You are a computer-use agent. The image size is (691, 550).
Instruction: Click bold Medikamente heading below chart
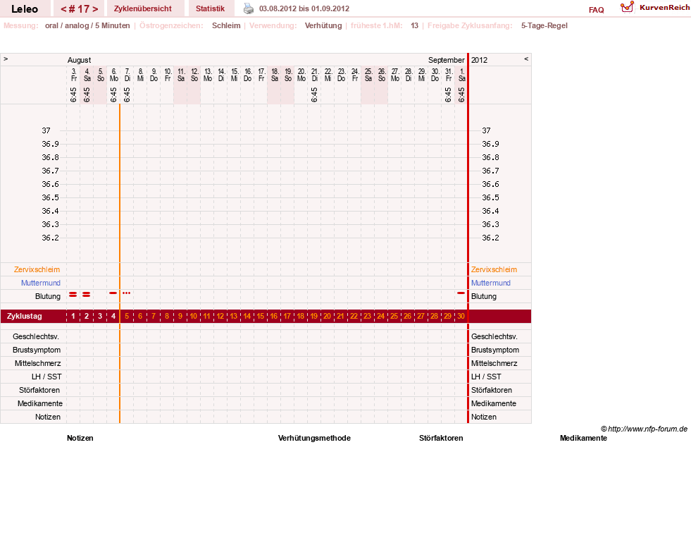tap(583, 438)
